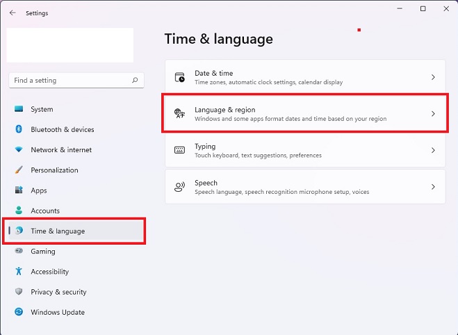Click 'Time zones, automatic clock settings' description

tap(269, 82)
